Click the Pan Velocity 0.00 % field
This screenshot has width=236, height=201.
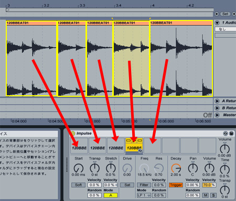pyautogui.click(x=192, y=185)
